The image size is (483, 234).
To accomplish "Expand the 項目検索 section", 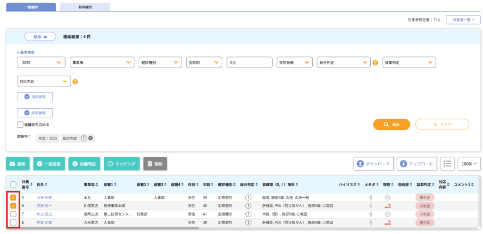I will click(35, 97).
